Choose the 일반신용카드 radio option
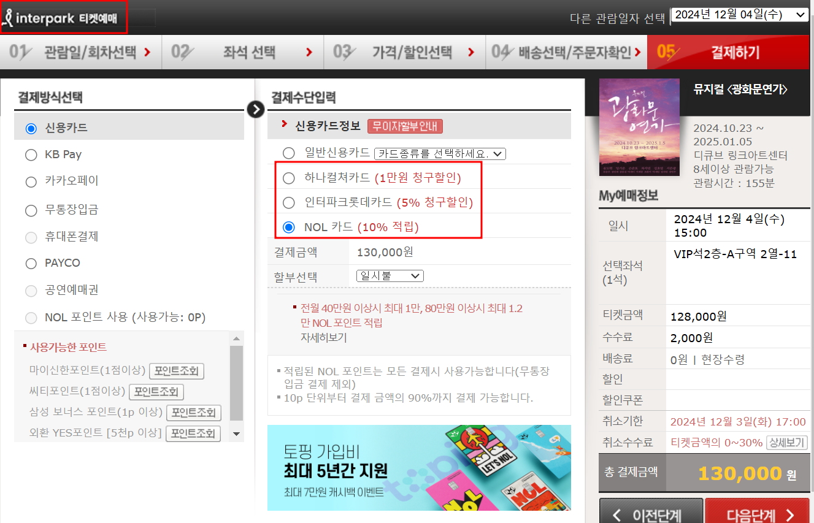Viewport: 814px width, 523px height. (288, 153)
